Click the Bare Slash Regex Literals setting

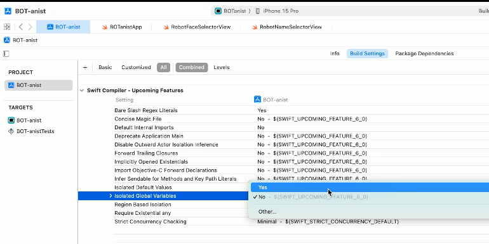tap(145, 110)
